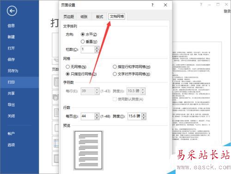This screenshot has width=231, height=174.
Task: Open 帐户 in the sidebar
Action: click(x=11, y=134)
